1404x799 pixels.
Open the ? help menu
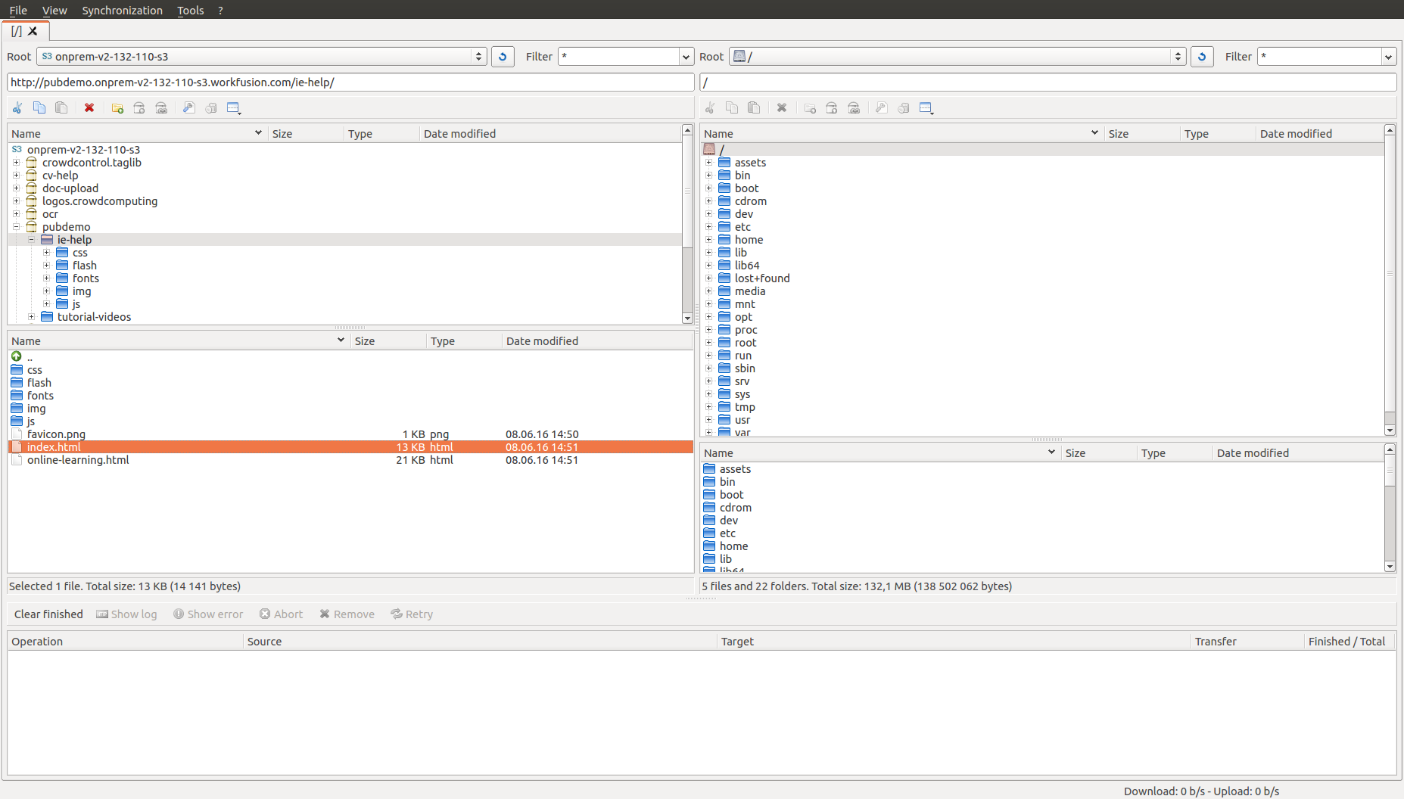click(x=220, y=10)
